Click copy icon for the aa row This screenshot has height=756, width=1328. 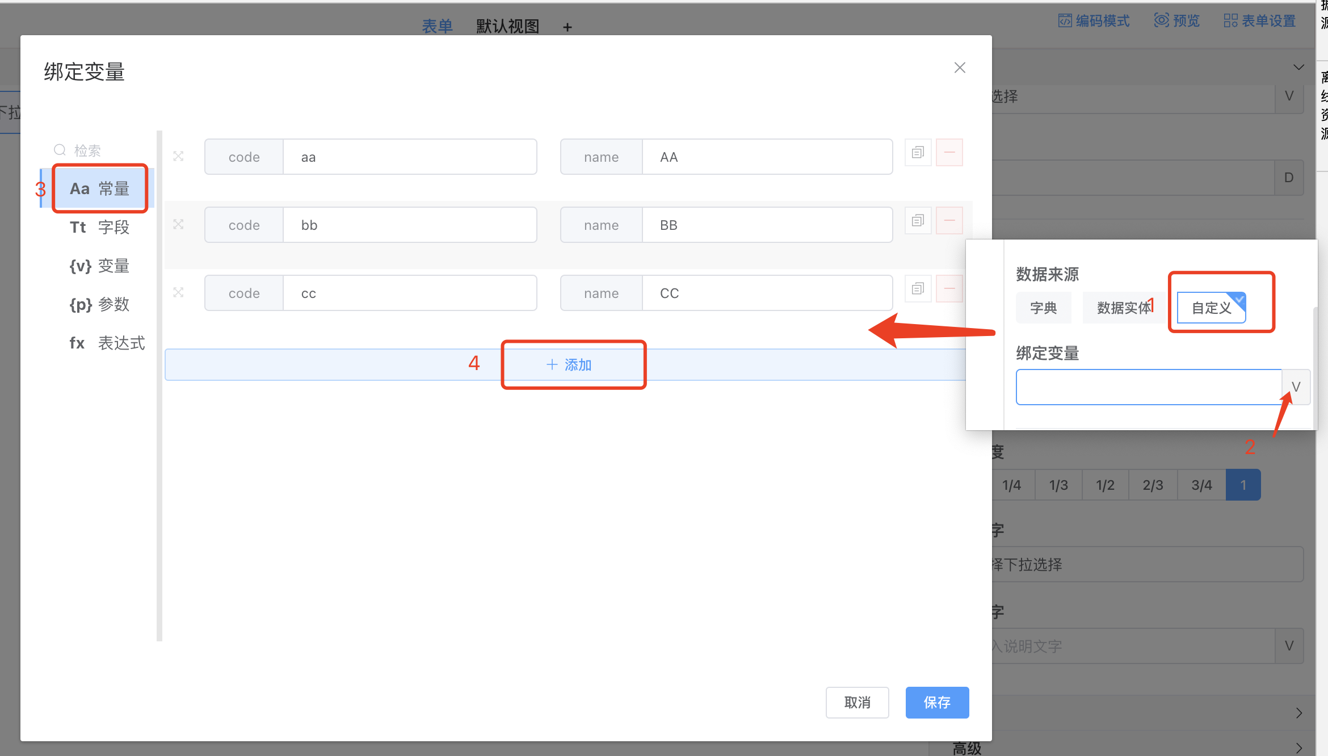918,153
